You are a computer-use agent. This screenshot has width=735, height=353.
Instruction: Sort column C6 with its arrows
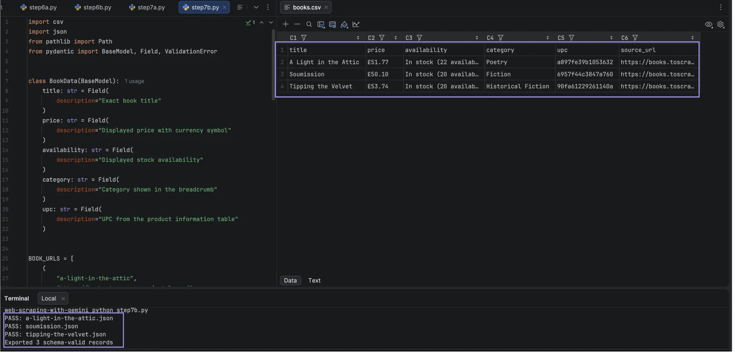click(x=692, y=38)
